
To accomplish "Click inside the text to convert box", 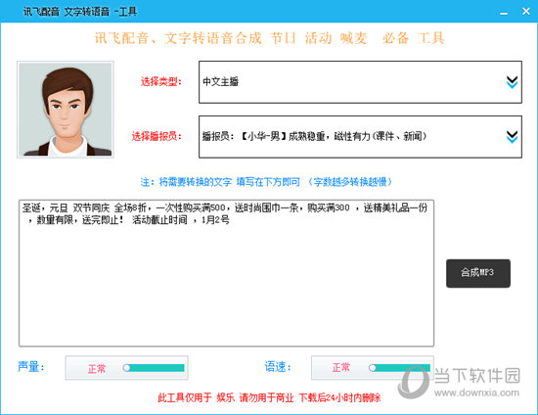I will (x=227, y=273).
